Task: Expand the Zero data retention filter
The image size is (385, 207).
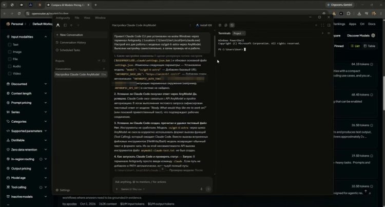Action: pyautogui.click(x=45, y=149)
